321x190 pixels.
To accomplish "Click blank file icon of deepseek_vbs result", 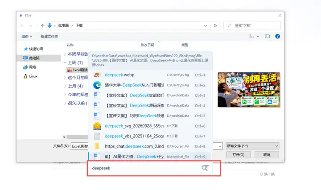I will point(97,136).
